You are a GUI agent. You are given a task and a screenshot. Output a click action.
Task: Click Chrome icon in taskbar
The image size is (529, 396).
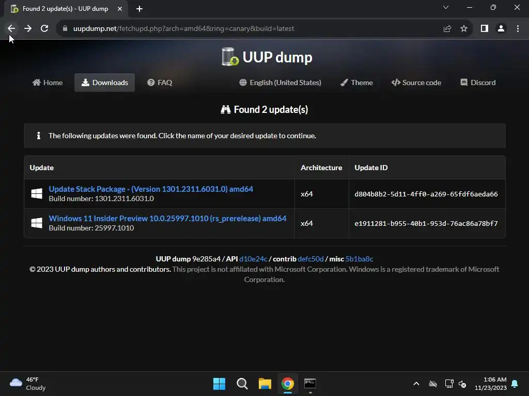click(x=288, y=384)
